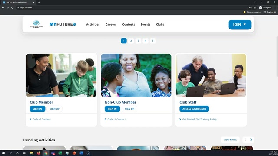Open Microsoft Teams from taskbar
The image size is (278, 156).
[53, 153]
